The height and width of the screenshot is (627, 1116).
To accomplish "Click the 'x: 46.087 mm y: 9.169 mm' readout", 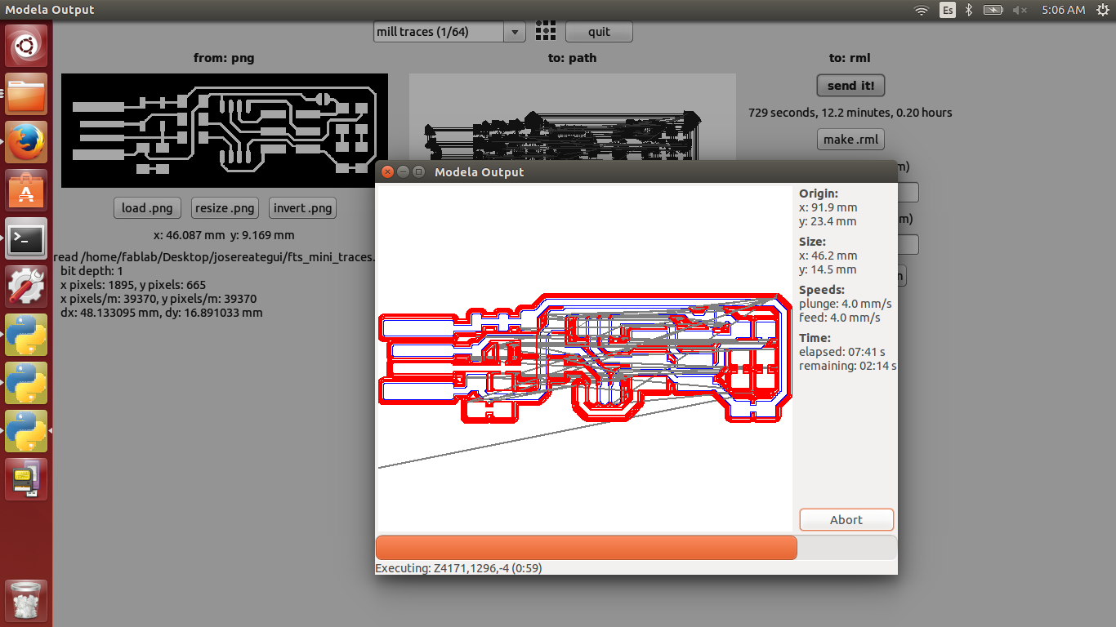I will 223,235.
